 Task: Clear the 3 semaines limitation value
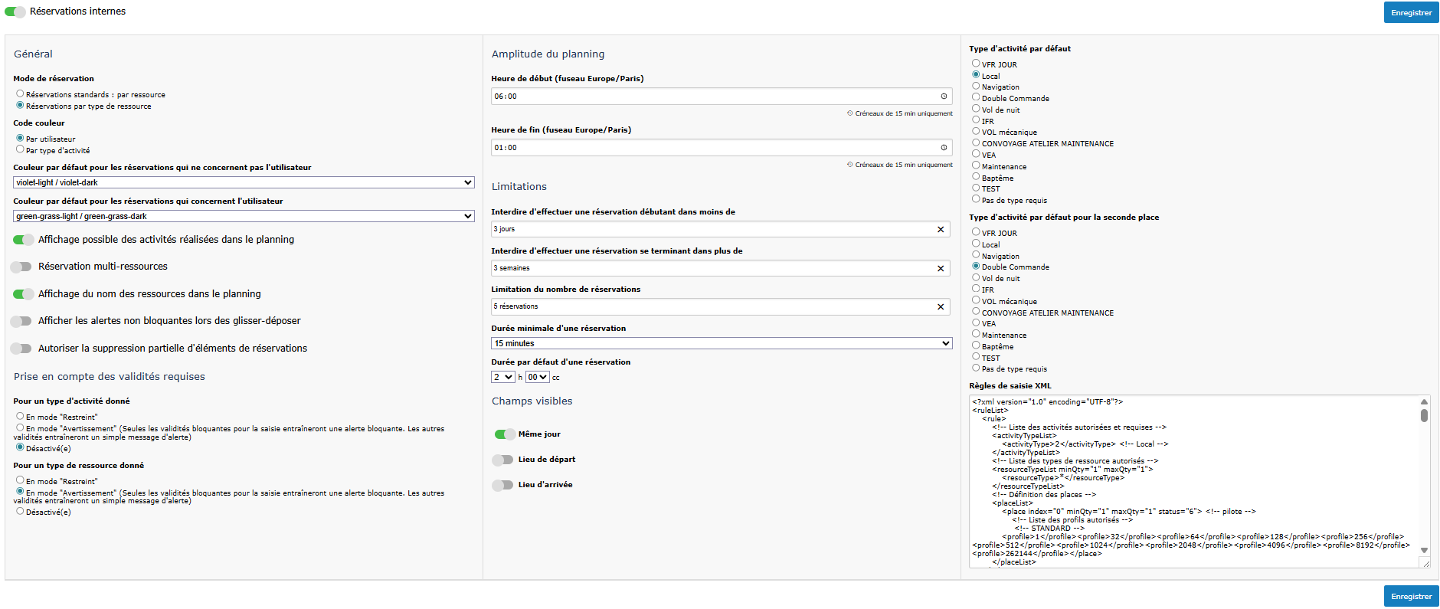[x=941, y=268]
